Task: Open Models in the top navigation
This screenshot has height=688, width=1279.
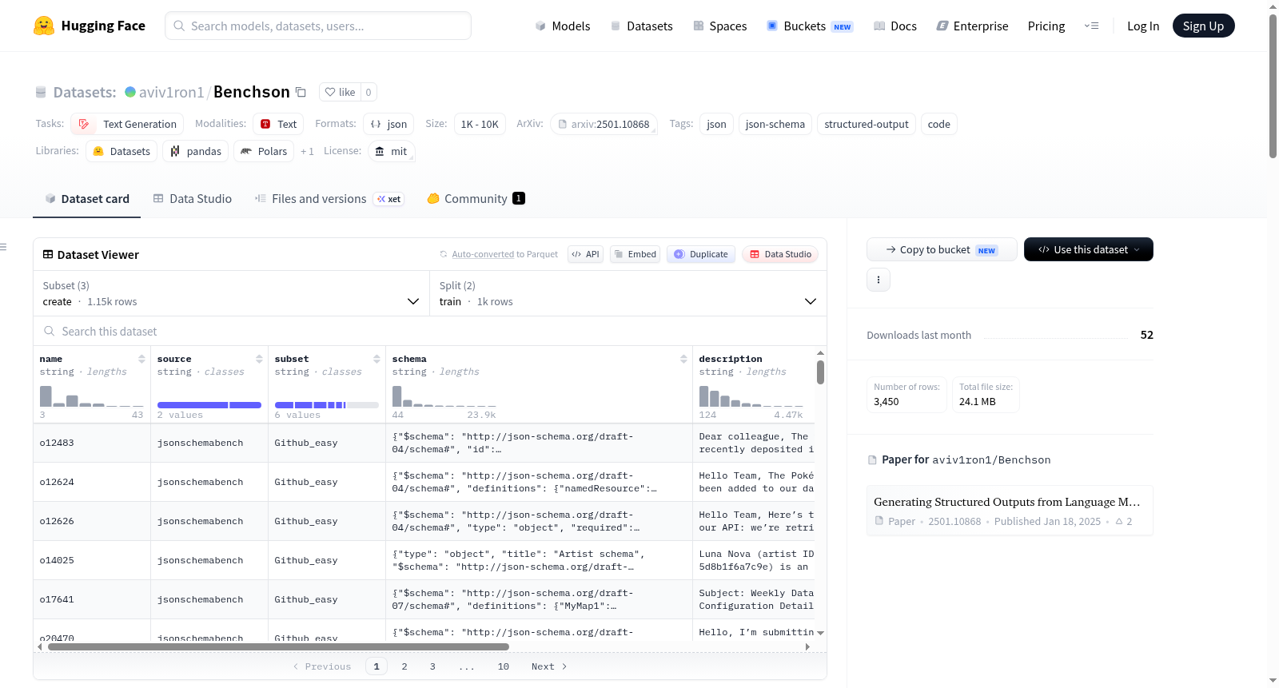Action: point(563,26)
